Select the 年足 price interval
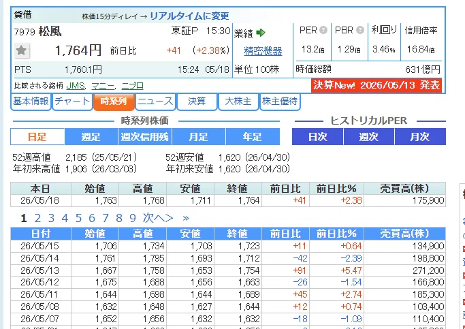The width and height of the screenshot is (465, 329). click(253, 137)
